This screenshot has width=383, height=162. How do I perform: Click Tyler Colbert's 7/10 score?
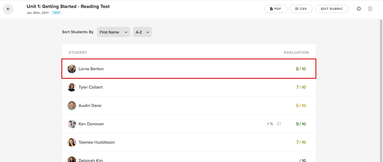tap(301, 87)
